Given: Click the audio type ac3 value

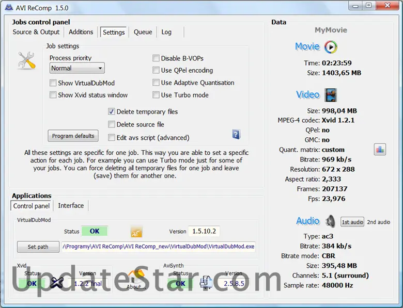Looking at the screenshot, I should pos(328,236).
